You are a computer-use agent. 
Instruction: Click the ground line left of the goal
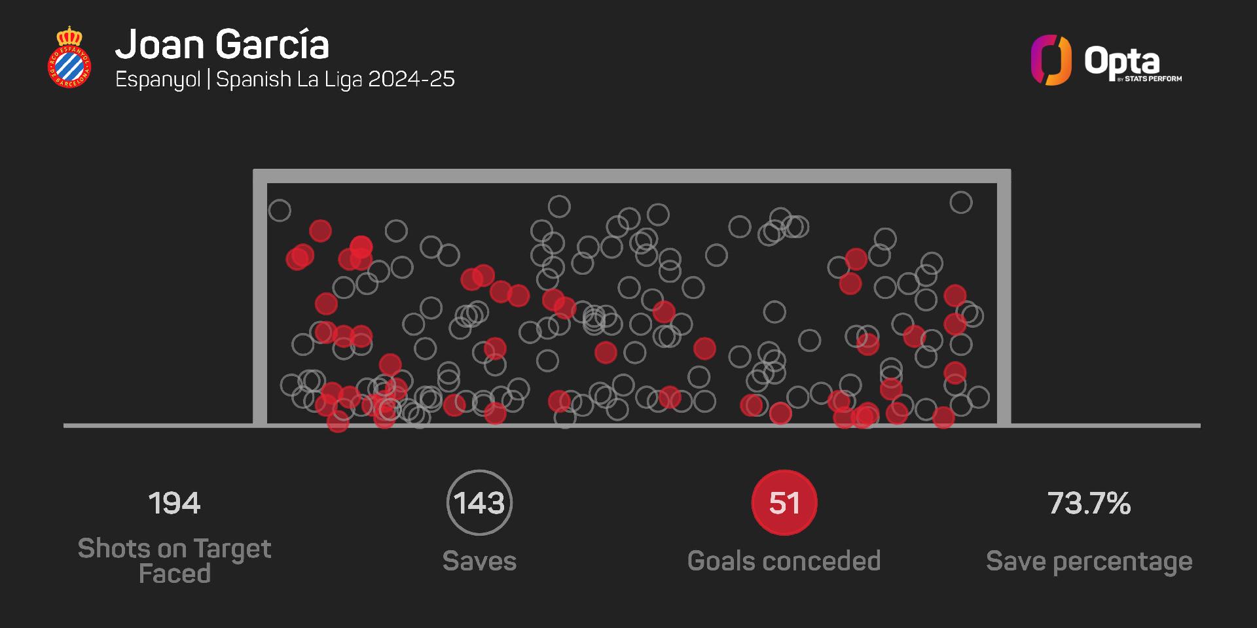point(157,426)
